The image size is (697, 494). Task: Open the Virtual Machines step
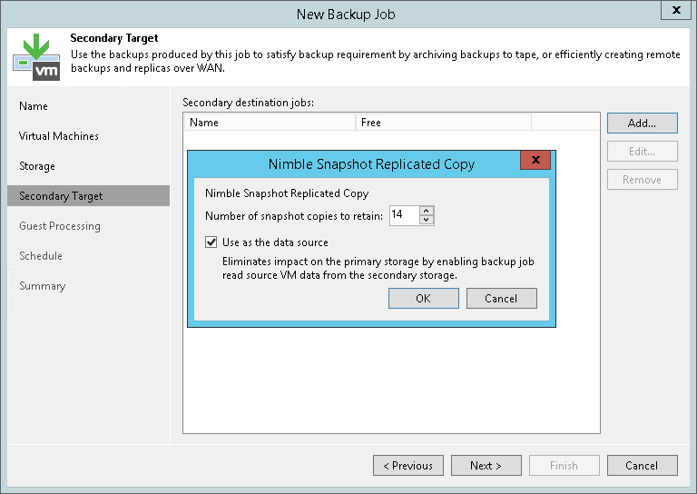pyautogui.click(x=59, y=136)
